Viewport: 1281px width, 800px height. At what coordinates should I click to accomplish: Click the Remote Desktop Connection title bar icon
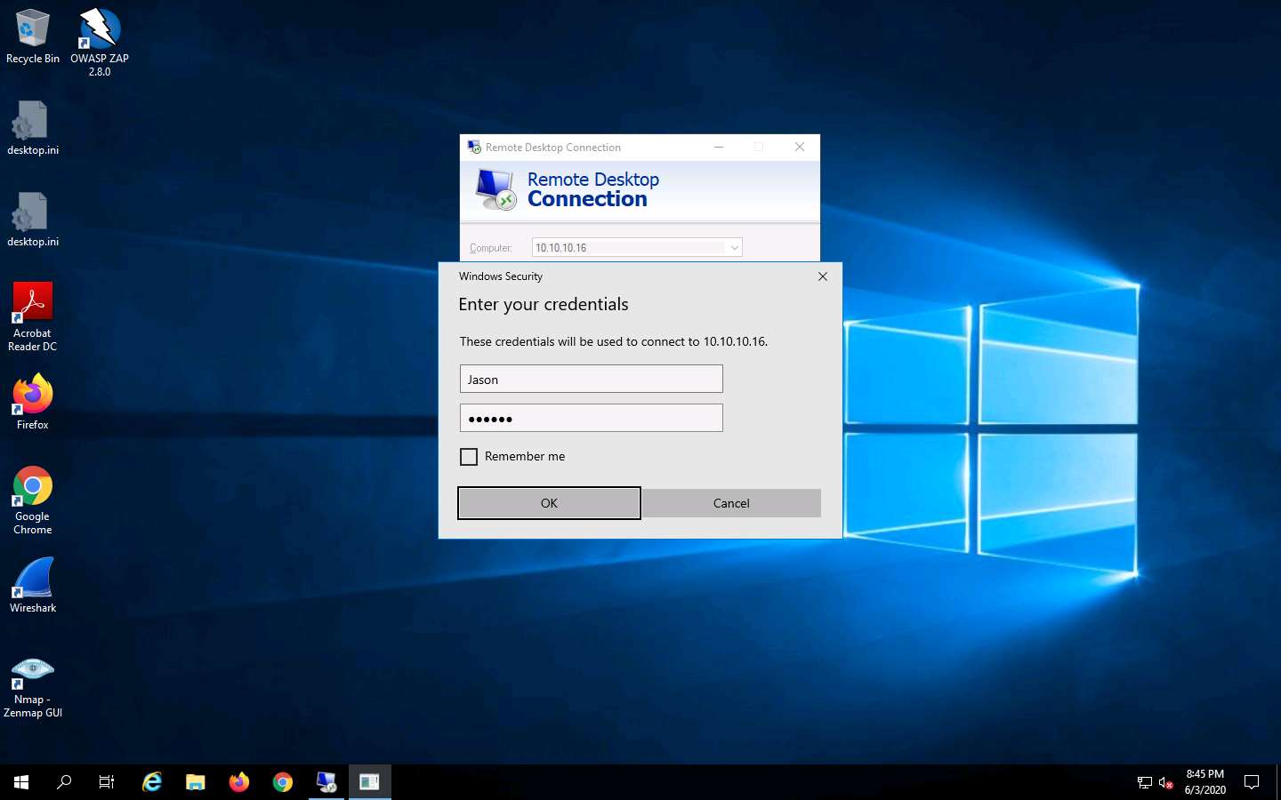(x=474, y=147)
